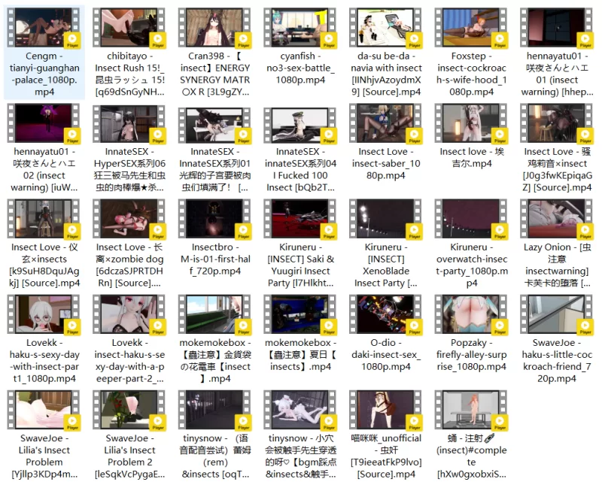Select SwaveJoe Lilia's Insect Problem 2 file

coord(129,435)
